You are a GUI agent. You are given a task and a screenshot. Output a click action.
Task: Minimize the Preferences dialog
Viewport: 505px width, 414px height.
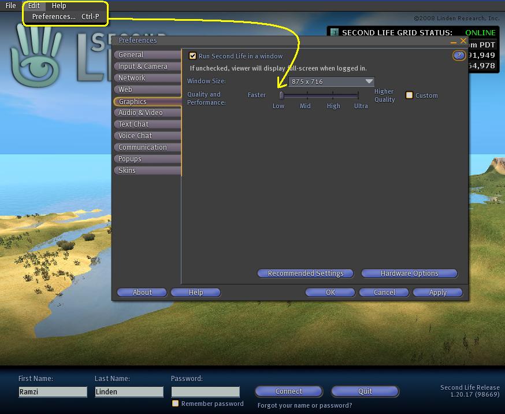[x=454, y=42]
